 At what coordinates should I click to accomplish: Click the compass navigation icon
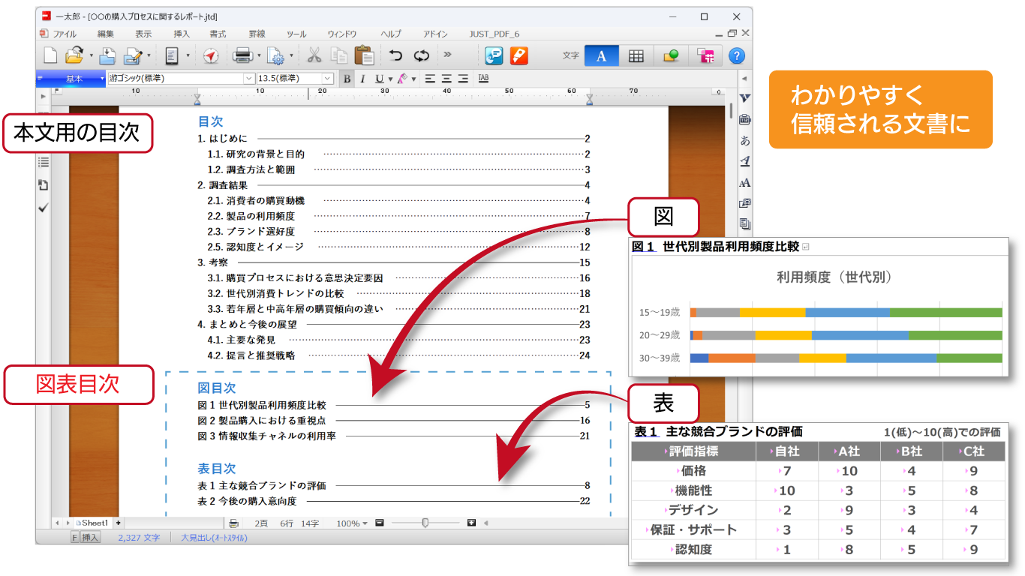(210, 55)
